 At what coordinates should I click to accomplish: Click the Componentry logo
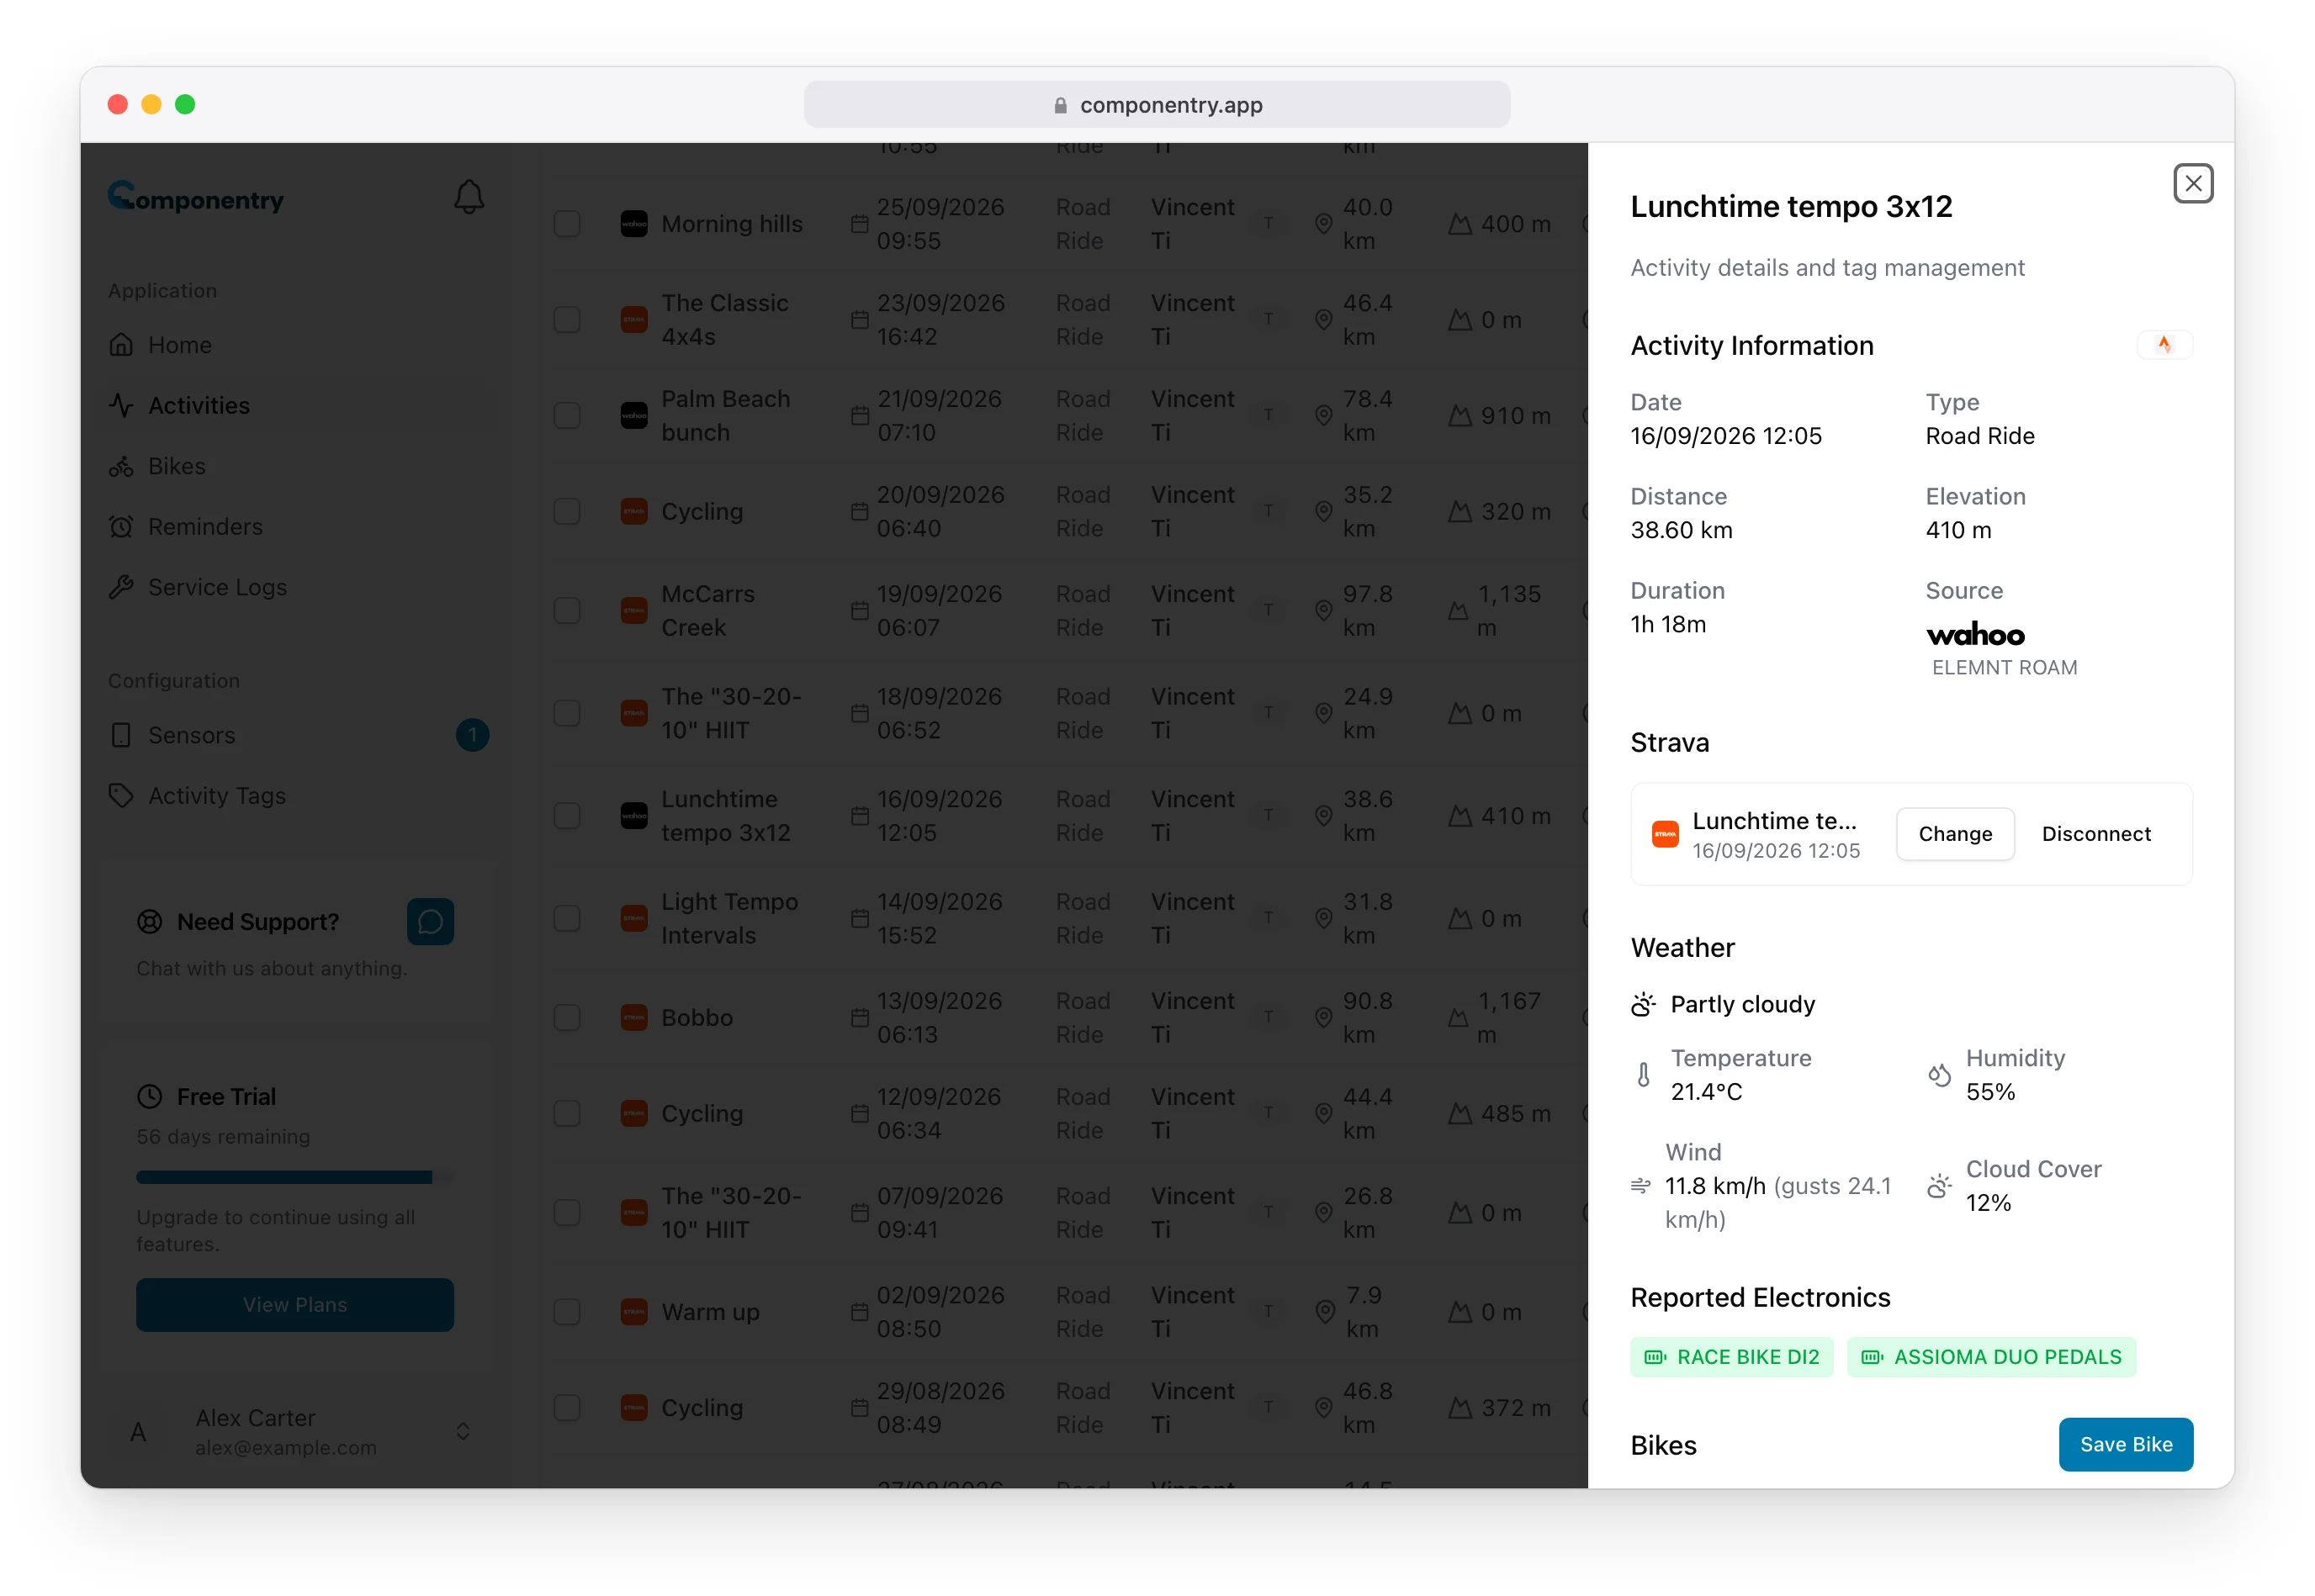pos(196,198)
